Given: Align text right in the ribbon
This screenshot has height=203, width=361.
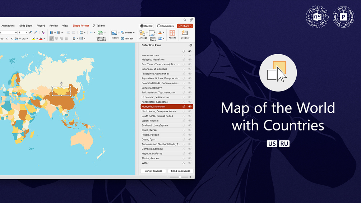Looking at the screenshot, I should (x=61, y=38).
